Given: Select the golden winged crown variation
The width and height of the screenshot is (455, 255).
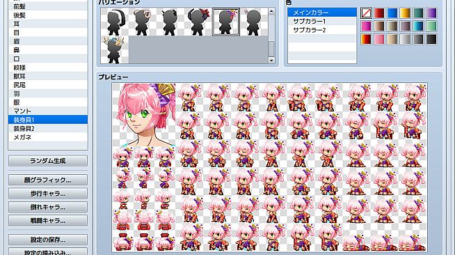Looking at the screenshot, I should coord(115,49).
